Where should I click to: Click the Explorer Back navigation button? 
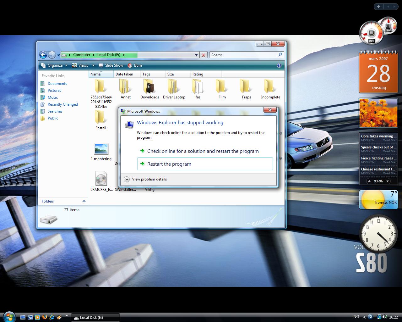tap(43, 55)
